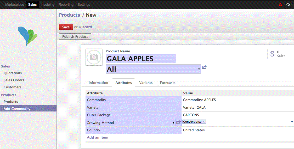Edit the GALA APPLES product name field

(141, 59)
